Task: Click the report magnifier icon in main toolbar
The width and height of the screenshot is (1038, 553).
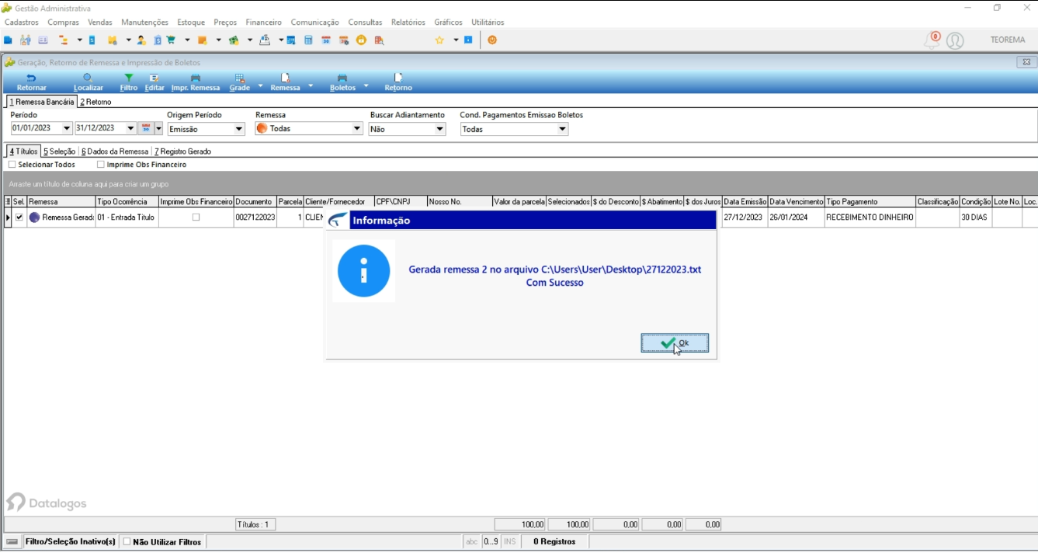Action: [x=379, y=40]
